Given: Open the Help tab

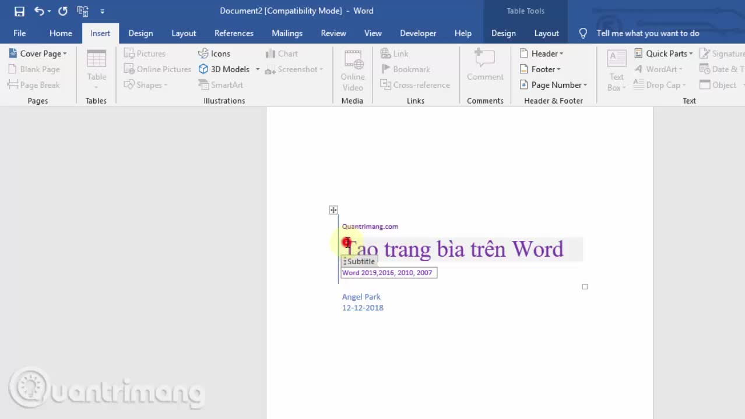Looking at the screenshot, I should click(x=463, y=33).
